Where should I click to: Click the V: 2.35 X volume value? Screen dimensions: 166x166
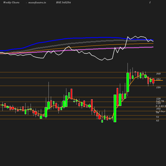coord(161,106)
